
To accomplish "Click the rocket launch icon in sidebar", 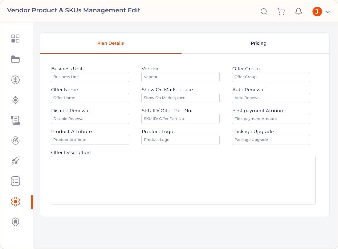I will pyautogui.click(x=15, y=161).
